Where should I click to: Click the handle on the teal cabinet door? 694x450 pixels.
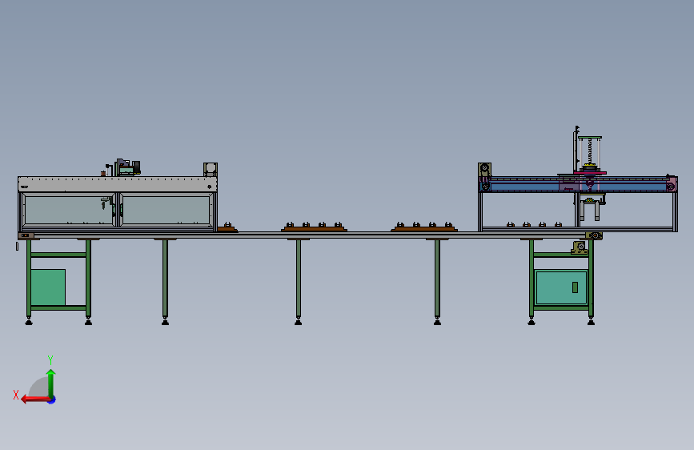click(x=575, y=287)
